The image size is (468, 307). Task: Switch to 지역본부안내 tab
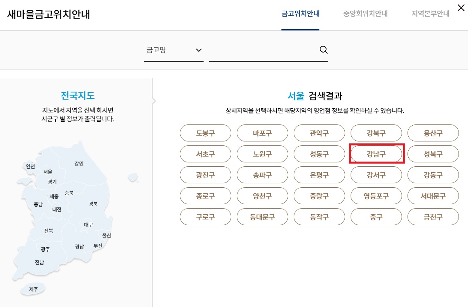tap(430, 14)
